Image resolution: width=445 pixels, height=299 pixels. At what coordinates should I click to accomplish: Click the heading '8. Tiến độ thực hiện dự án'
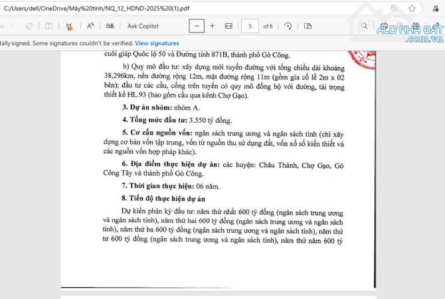163,198
